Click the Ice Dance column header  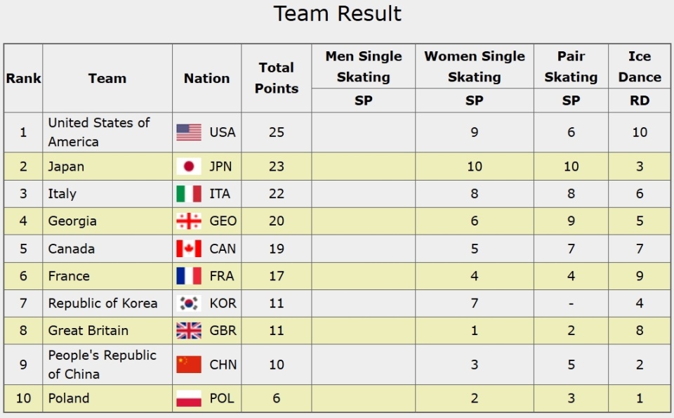(x=640, y=67)
